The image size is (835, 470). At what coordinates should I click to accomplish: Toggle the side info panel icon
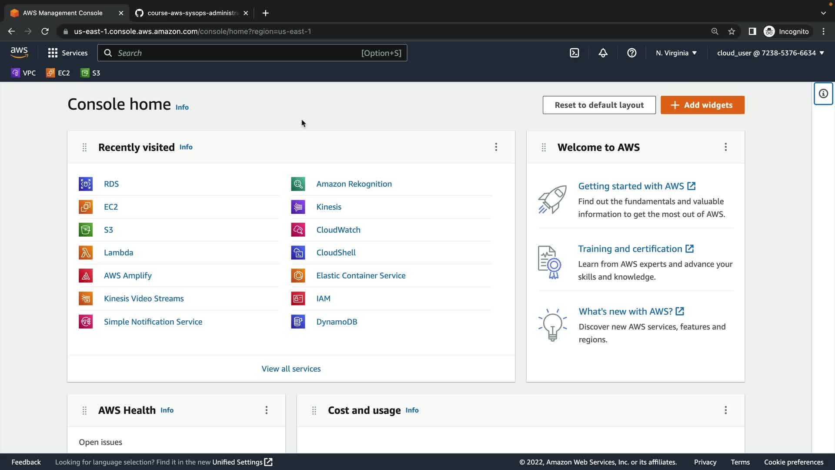point(823,94)
